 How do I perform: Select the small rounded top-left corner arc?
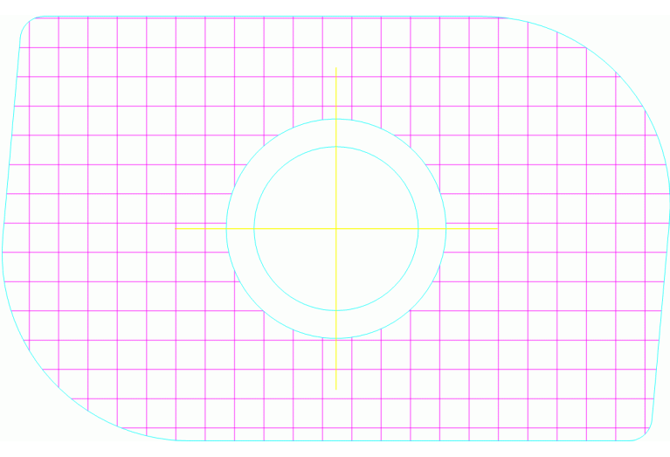pyautogui.click(x=25, y=22)
